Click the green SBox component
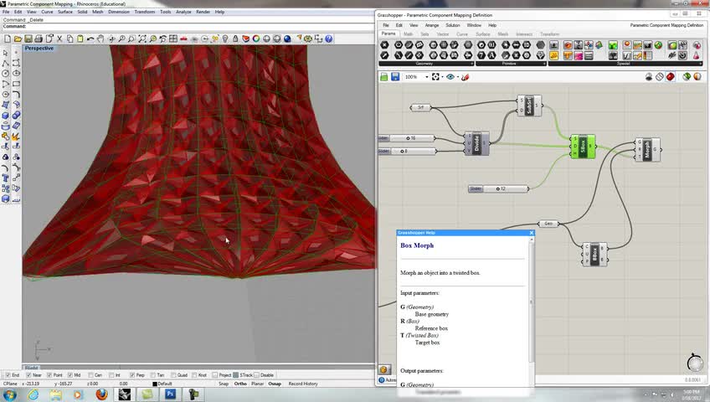Viewport: 710px width, 402px height. click(583, 147)
